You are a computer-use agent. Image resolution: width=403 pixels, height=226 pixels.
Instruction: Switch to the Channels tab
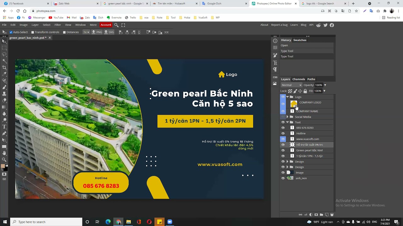pyautogui.click(x=298, y=79)
